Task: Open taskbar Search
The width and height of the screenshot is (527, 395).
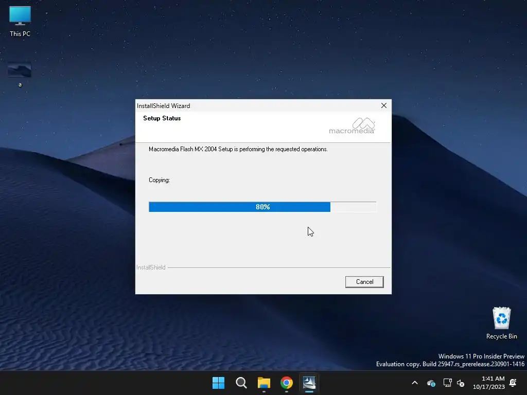Action: pyautogui.click(x=241, y=383)
